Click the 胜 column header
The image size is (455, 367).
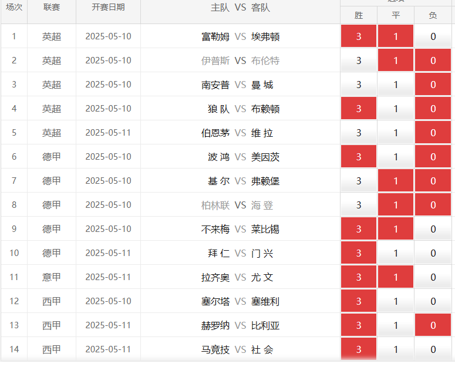coord(359,15)
